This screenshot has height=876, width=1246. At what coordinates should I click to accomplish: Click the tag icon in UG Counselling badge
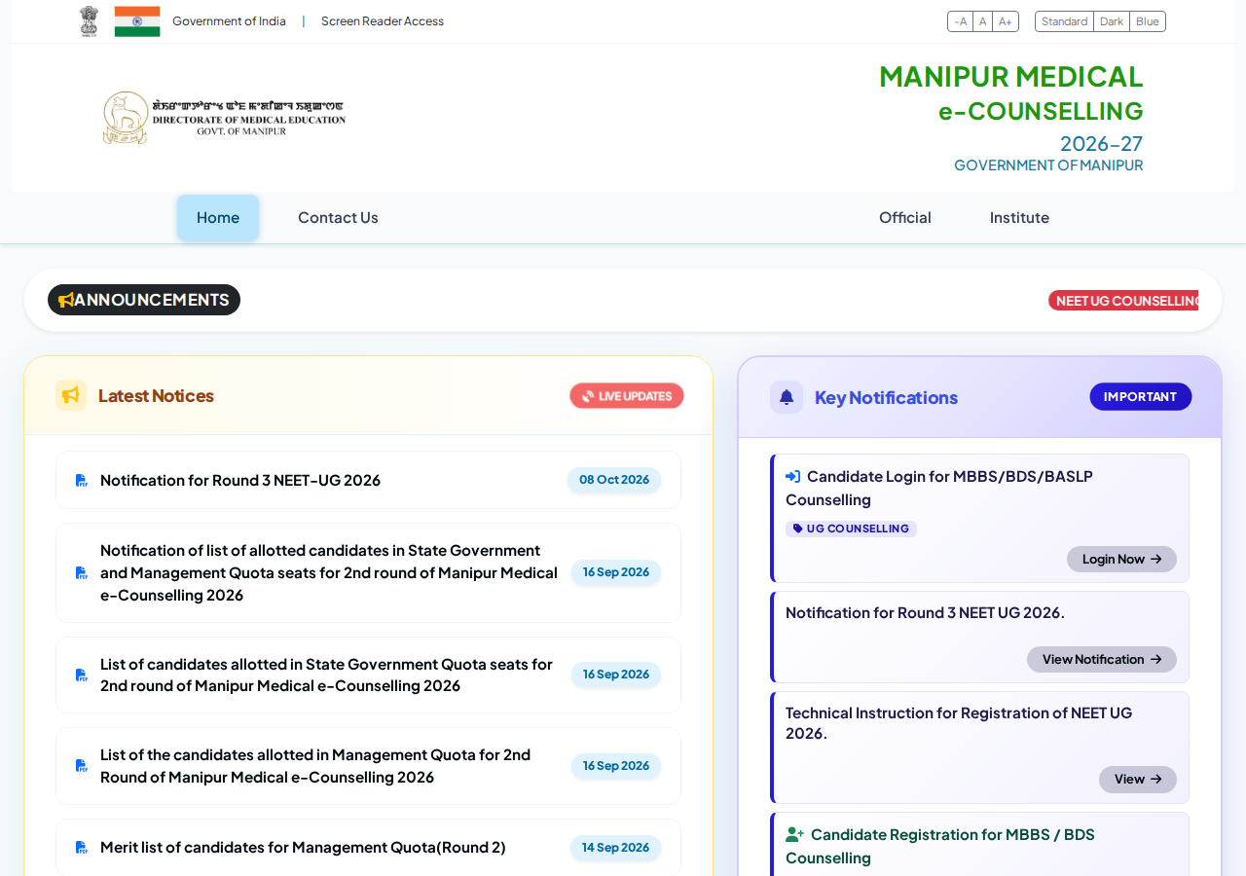point(798,529)
